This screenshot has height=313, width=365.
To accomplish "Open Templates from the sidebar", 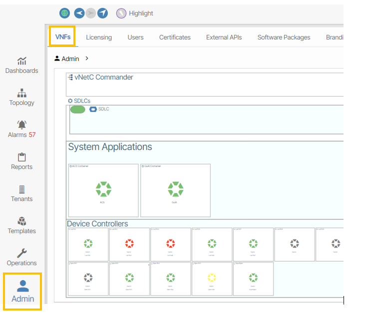I will pos(21,225).
